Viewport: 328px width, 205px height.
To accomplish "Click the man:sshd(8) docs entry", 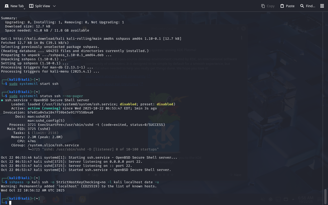I will pos(39,117).
